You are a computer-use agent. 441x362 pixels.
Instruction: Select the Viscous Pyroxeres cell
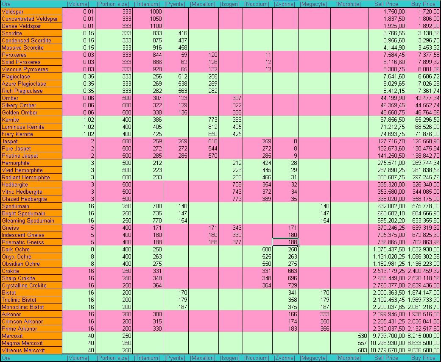point(31,69)
